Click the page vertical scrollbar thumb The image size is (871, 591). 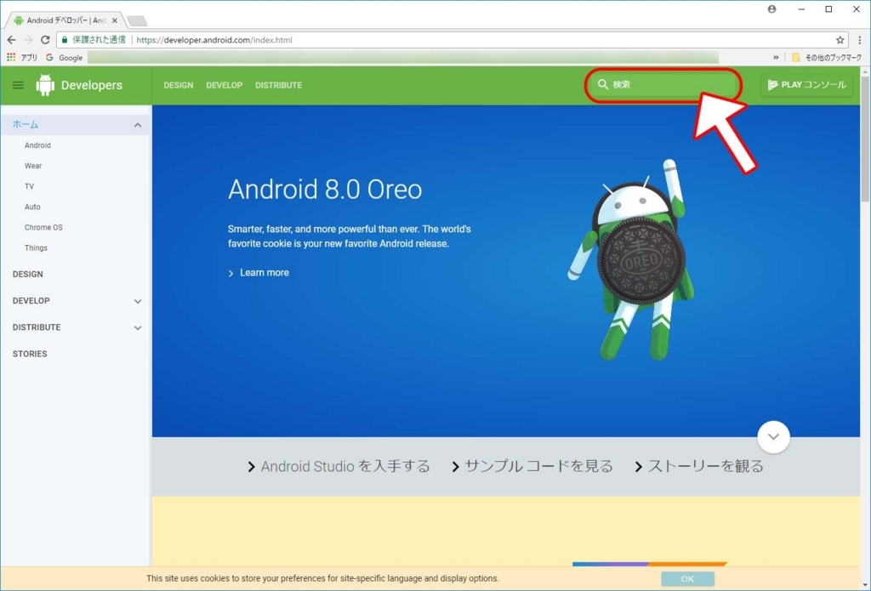pos(865,139)
